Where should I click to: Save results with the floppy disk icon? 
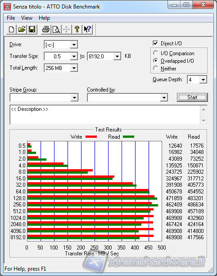[x=32, y=30]
